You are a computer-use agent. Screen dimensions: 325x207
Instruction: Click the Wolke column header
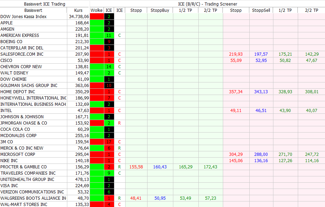pos(97,10)
